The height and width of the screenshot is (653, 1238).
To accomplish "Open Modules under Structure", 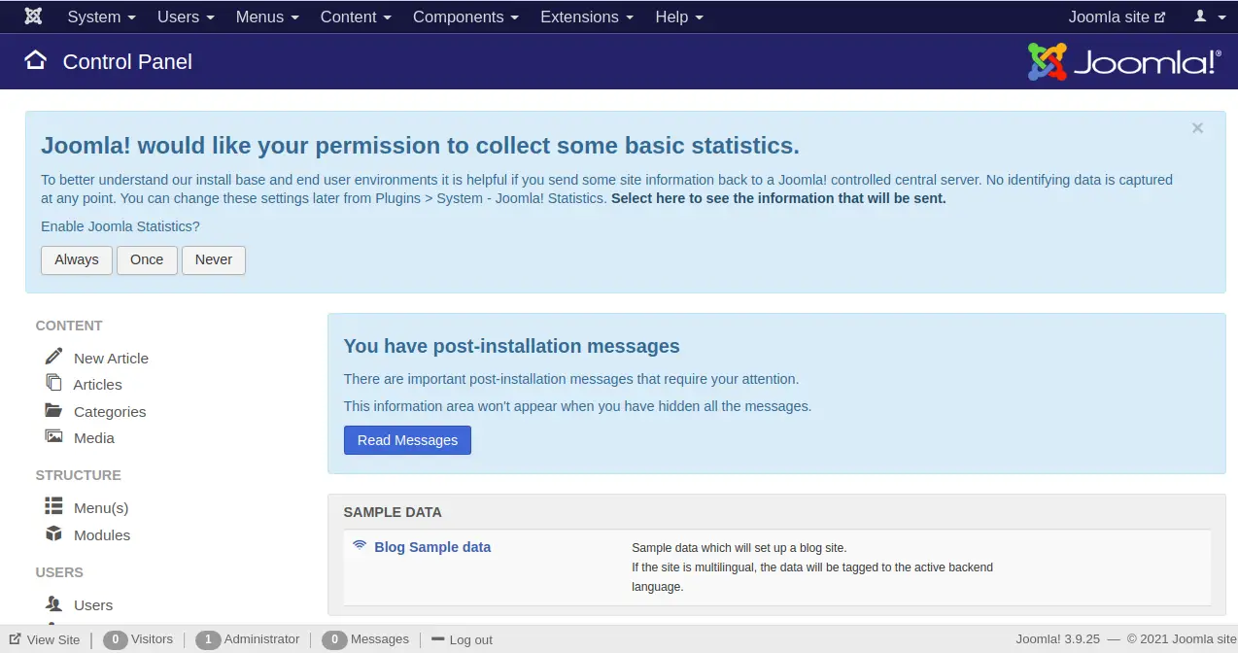I will click(x=102, y=535).
